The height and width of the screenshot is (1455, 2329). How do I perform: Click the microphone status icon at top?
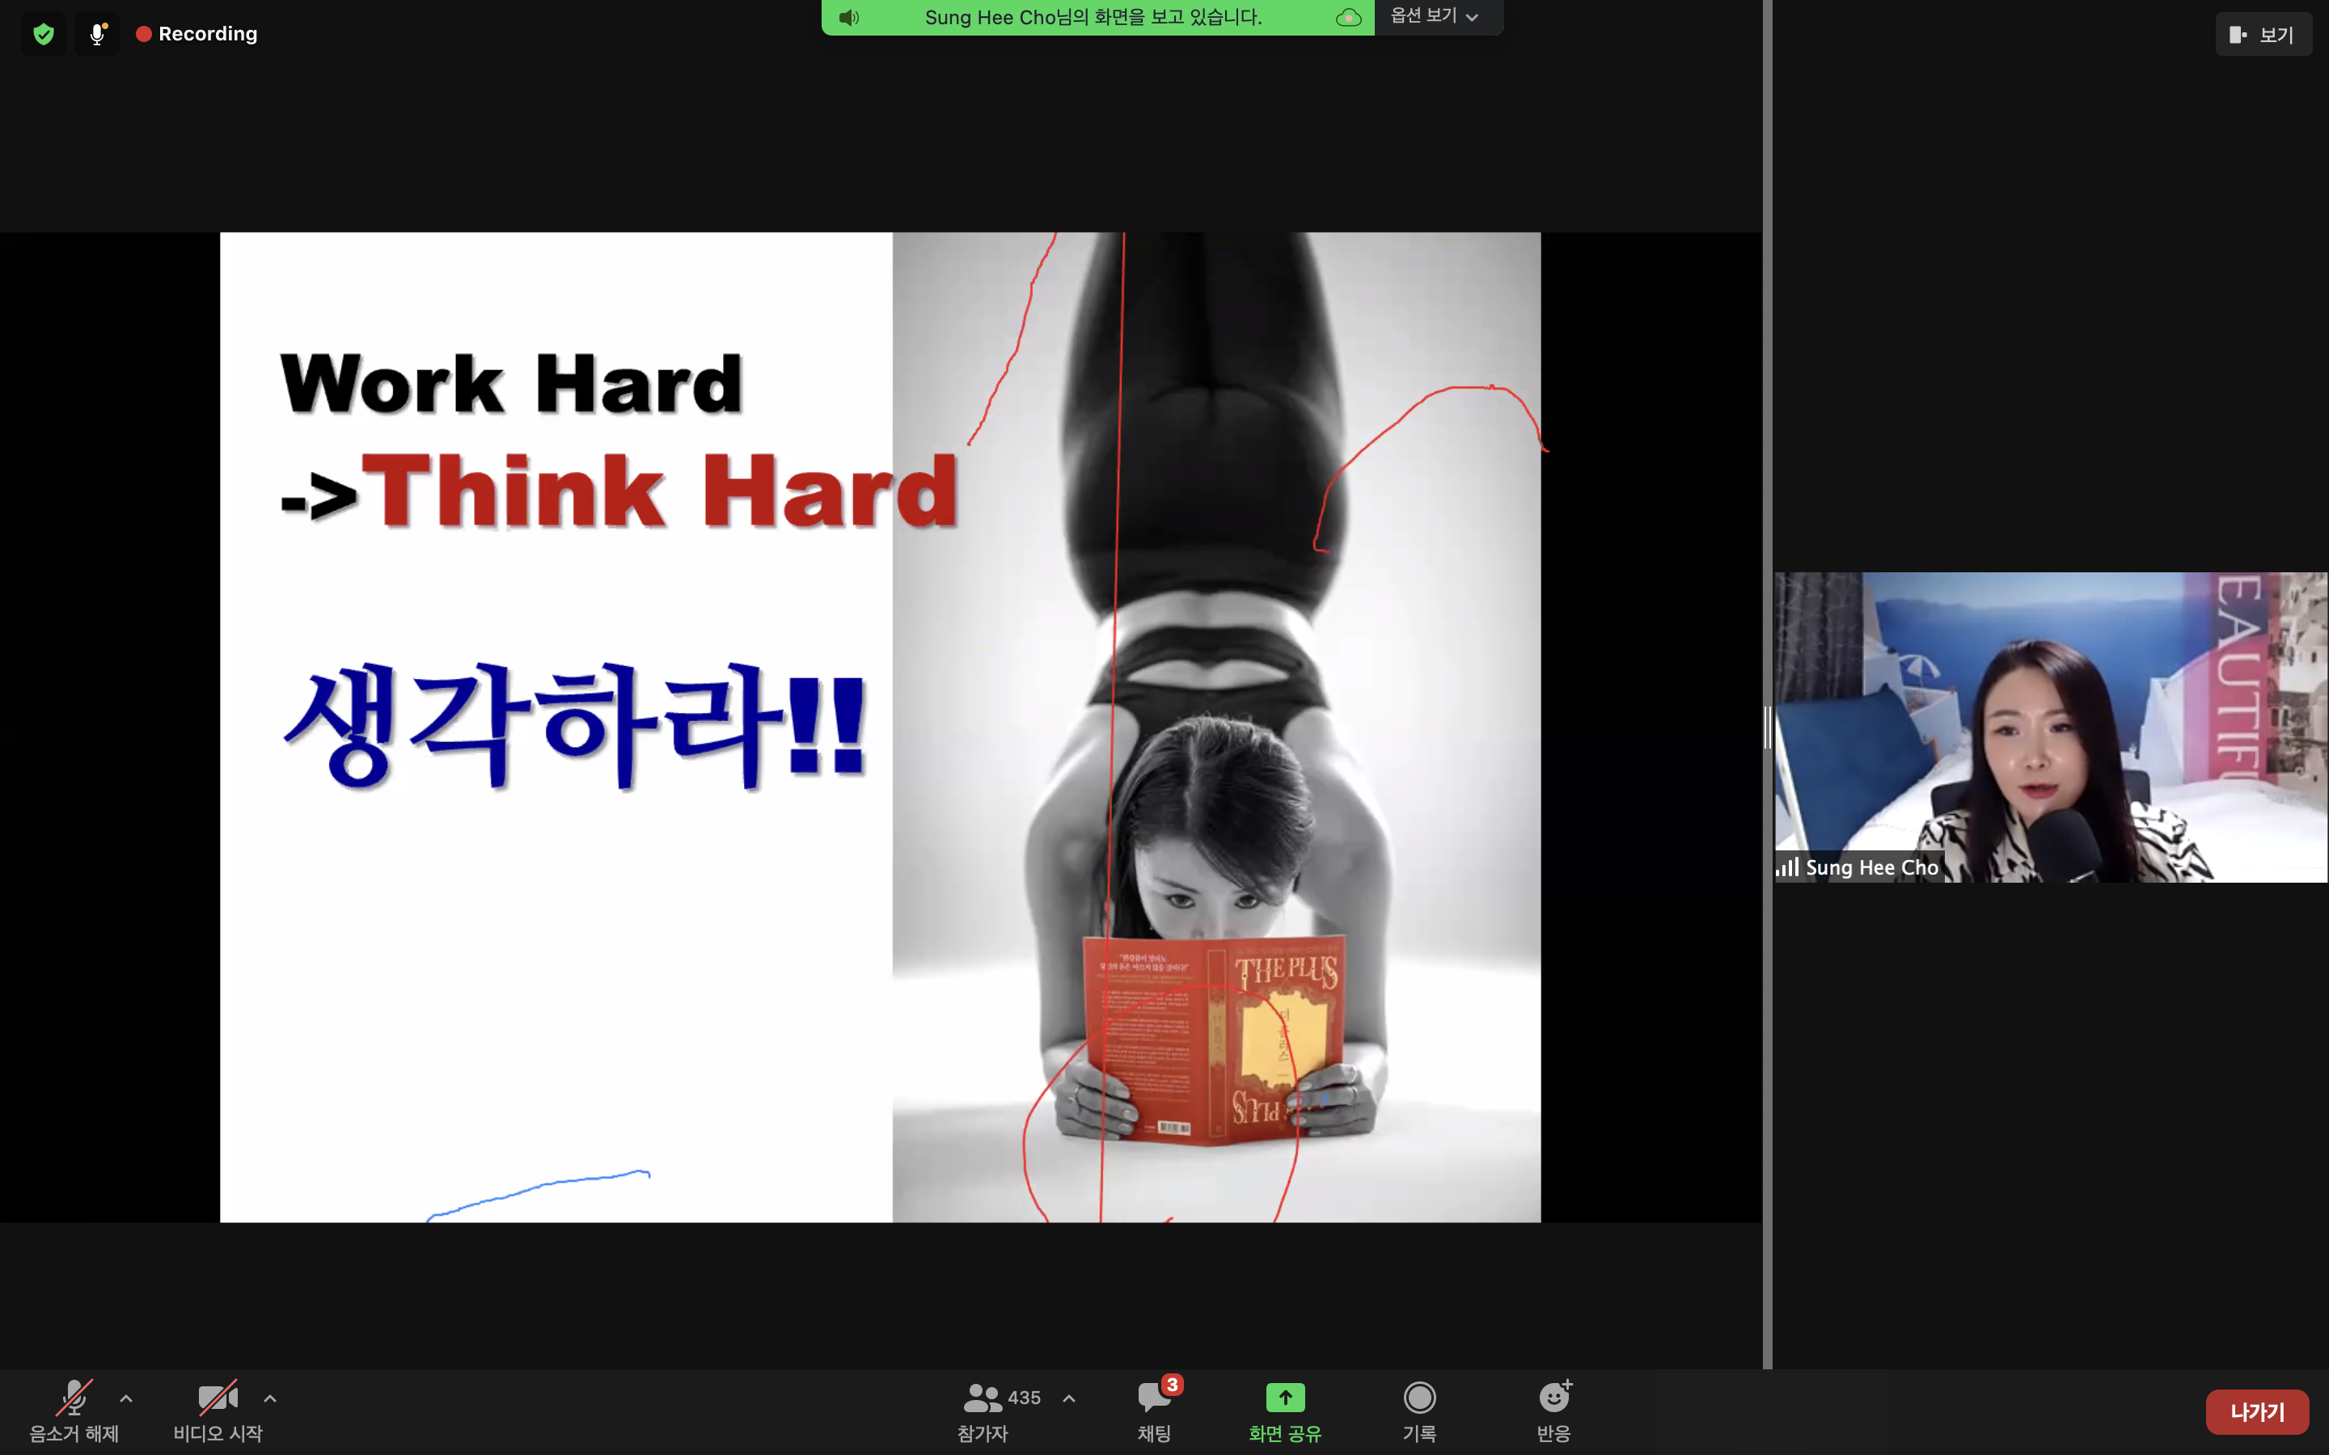click(97, 35)
